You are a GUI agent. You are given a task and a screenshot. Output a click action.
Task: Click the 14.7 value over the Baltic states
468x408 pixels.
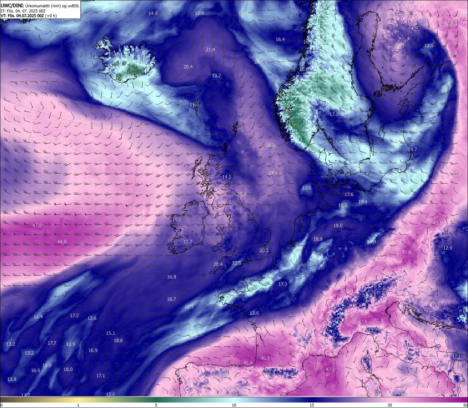click(x=412, y=150)
